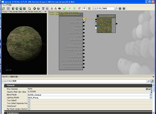Select sphere preview primitive

coord(21,9)
